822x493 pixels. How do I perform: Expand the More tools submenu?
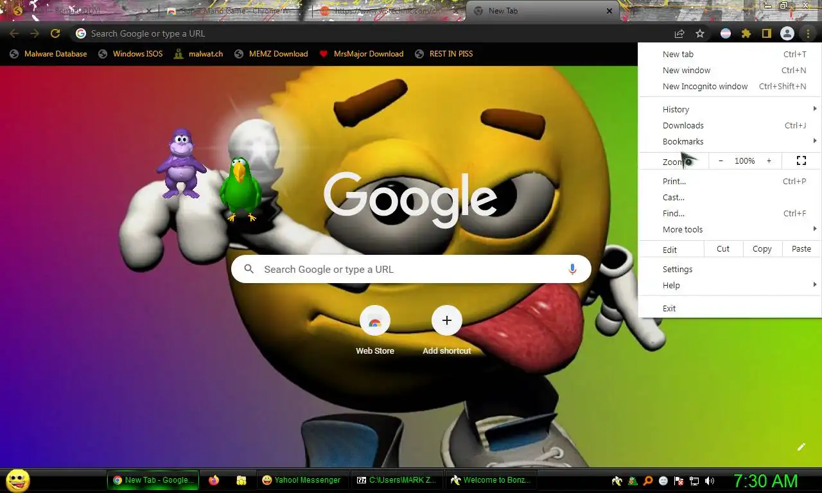point(730,230)
